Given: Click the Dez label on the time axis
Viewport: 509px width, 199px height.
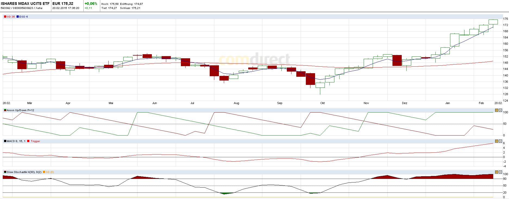Looking at the screenshot, I should point(405,103).
